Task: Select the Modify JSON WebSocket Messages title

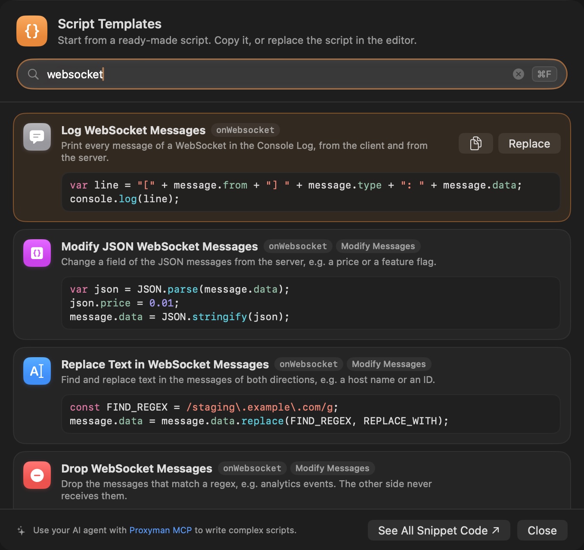Action: tap(159, 247)
